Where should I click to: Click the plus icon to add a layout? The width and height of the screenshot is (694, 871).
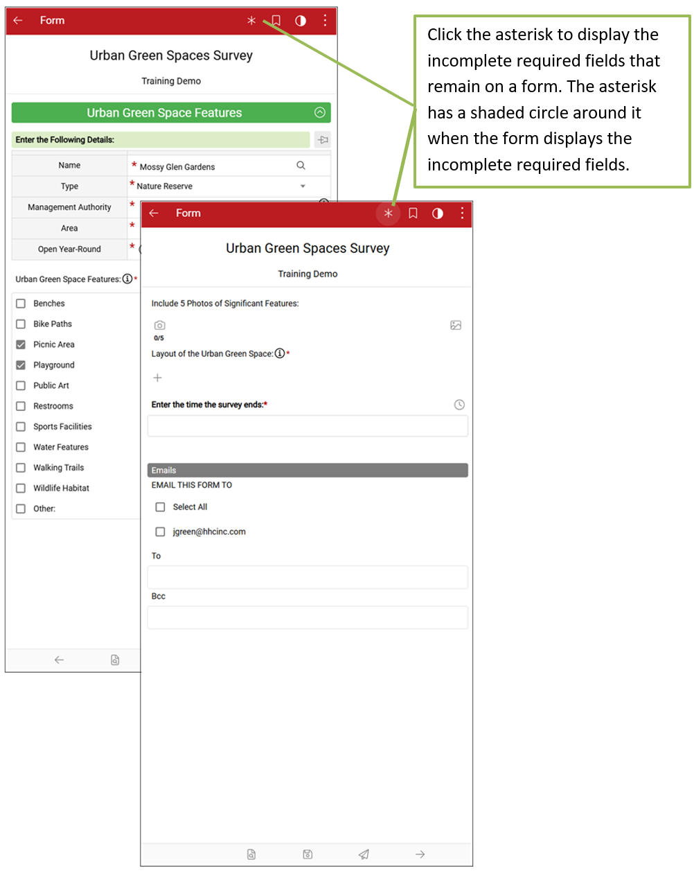157,378
